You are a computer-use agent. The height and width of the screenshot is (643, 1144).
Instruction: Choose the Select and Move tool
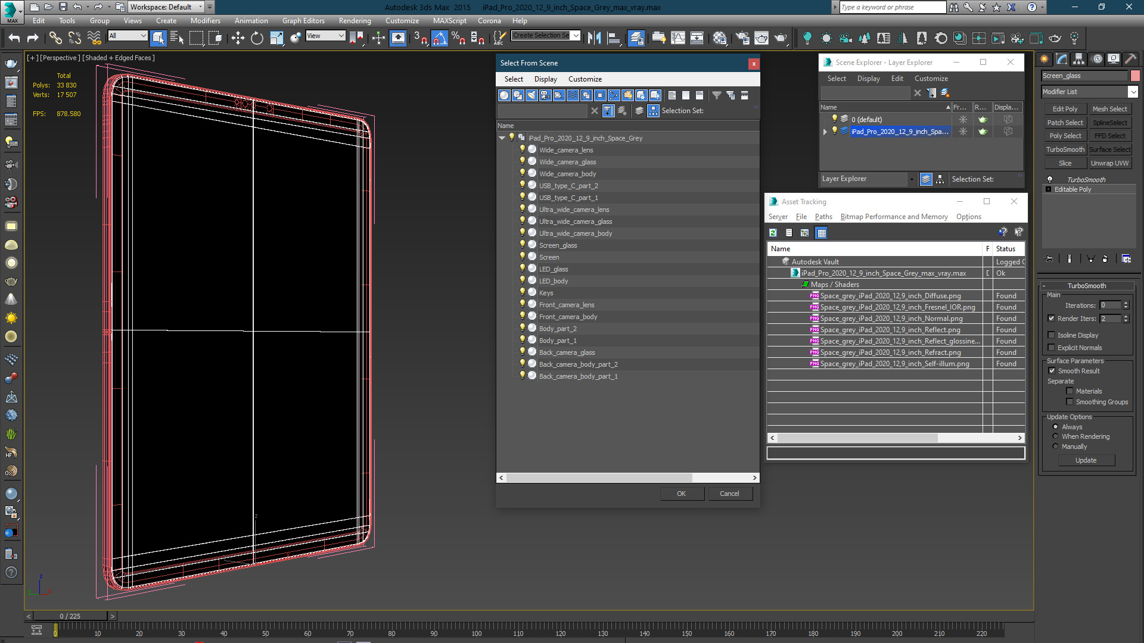click(x=238, y=38)
